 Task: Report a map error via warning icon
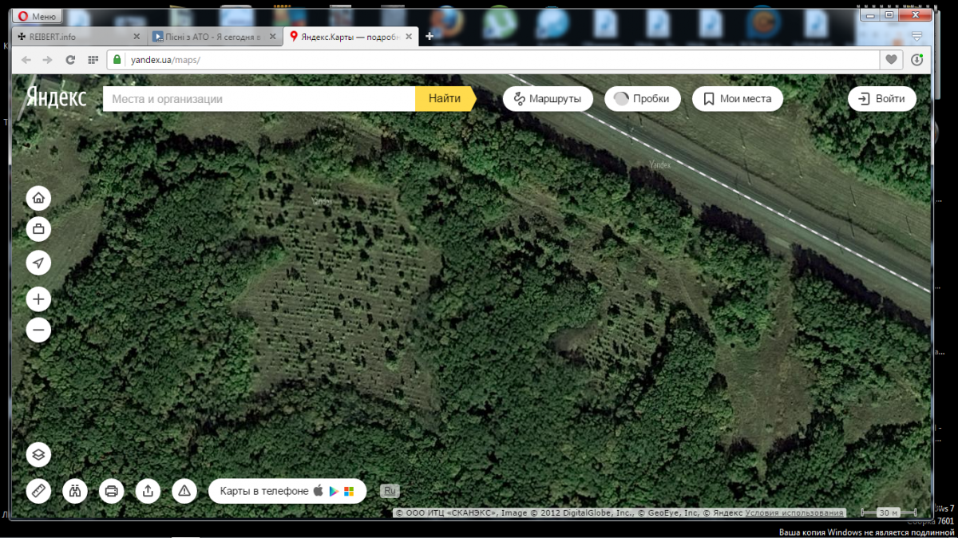click(x=184, y=490)
